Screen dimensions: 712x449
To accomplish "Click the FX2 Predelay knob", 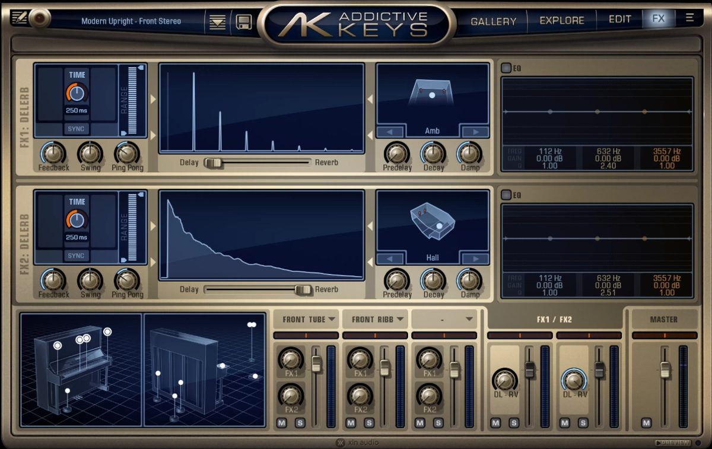I will tap(396, 280).
